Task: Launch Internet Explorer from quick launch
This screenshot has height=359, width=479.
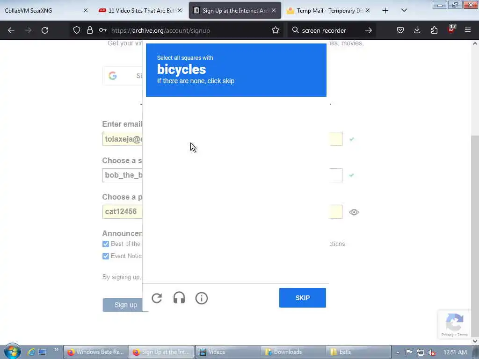Action: point(31,352)
